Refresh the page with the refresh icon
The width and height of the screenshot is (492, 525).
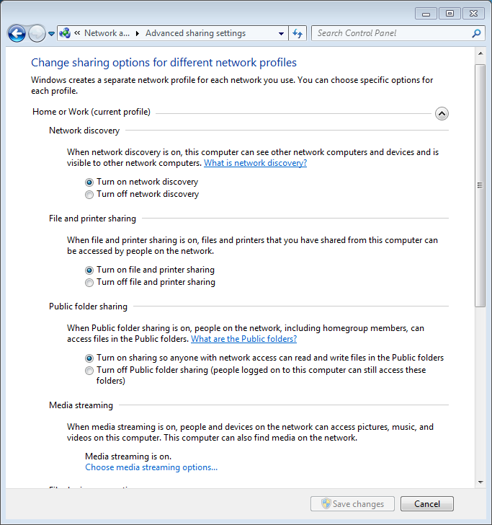(x=298, y=33)
